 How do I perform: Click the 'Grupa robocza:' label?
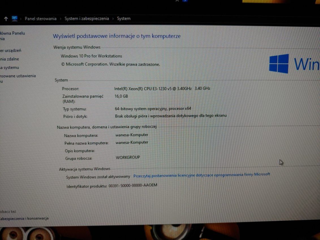[x=79, y=158]
